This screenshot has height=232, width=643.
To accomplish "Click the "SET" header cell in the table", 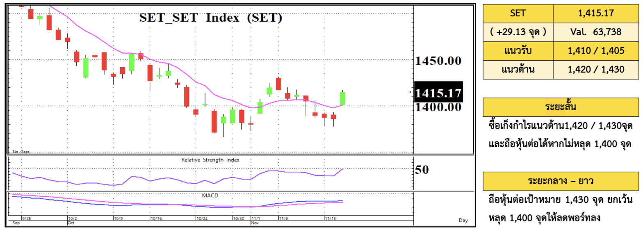I will pos(518,14).
